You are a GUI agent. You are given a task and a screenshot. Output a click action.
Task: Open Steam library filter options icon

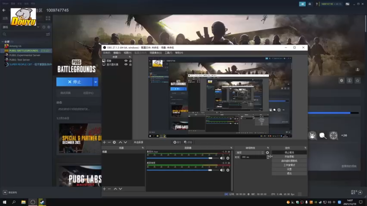[x=48, y=34]
